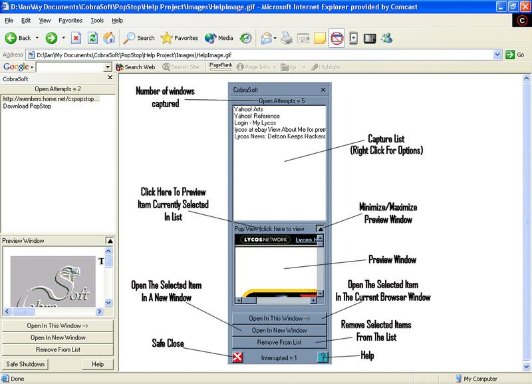Click the green Go button
Viewport: 532px width, 384px height.
pos(515,55)
